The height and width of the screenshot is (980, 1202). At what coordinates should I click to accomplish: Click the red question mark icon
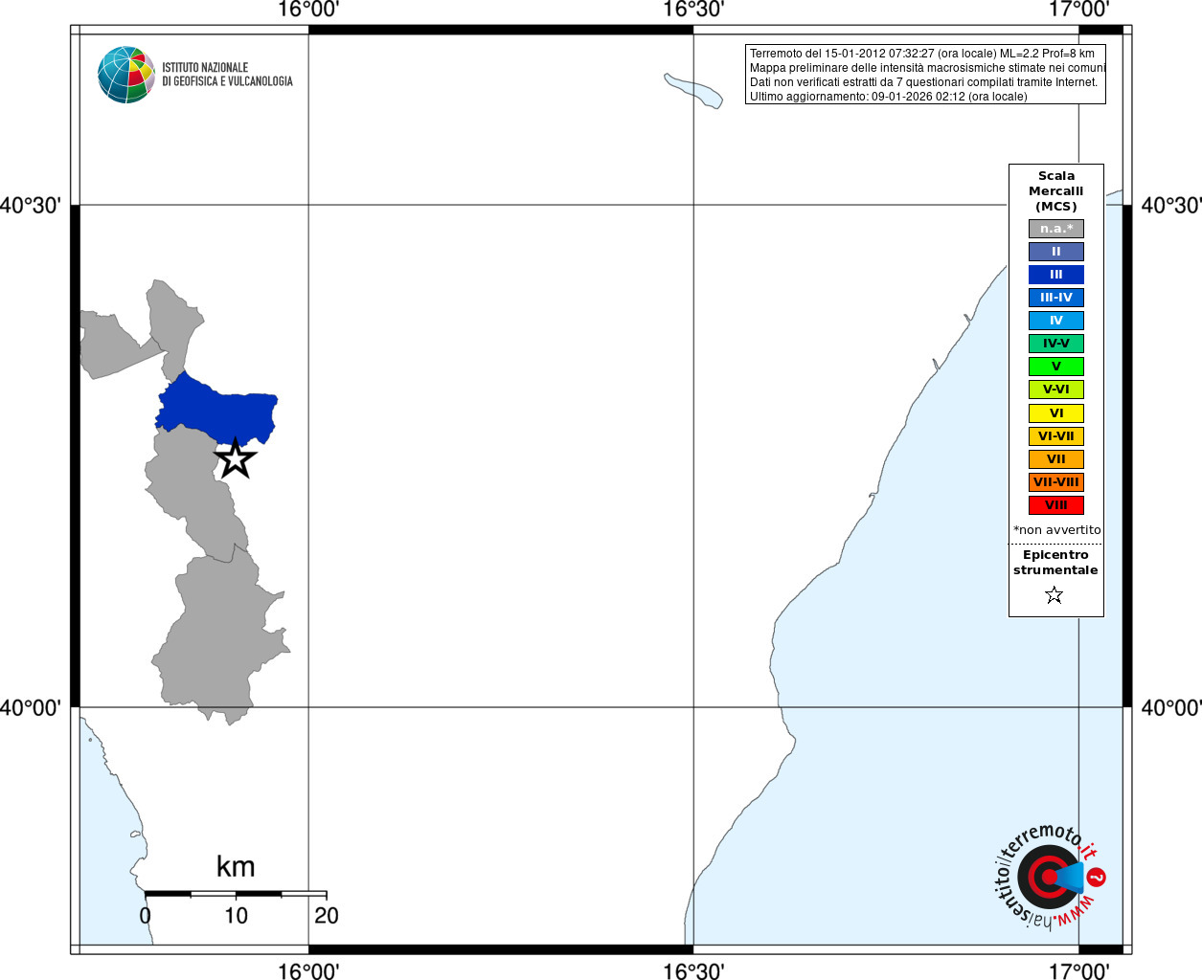[1097, 877]
